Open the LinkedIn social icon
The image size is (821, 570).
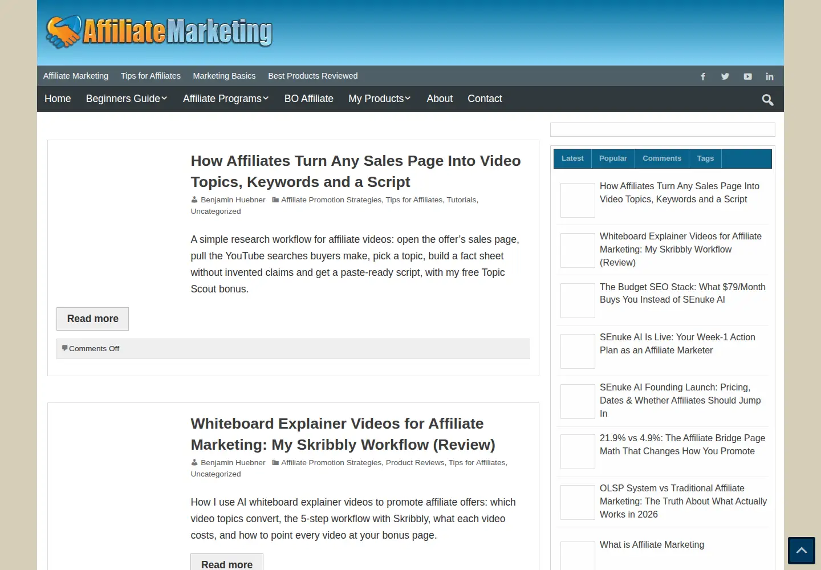click(x=770, y=76)
